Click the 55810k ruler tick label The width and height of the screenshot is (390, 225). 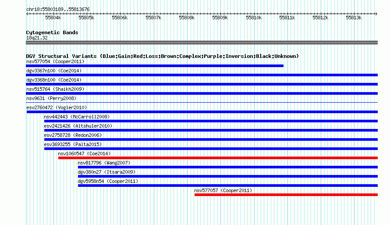pyautogui.click(x=254, y=18)
